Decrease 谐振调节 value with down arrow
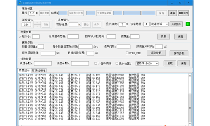210x126 pixels. pyautogui.click(x=37, y=26)
